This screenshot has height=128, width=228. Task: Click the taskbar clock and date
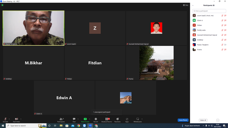click(218, 126)
